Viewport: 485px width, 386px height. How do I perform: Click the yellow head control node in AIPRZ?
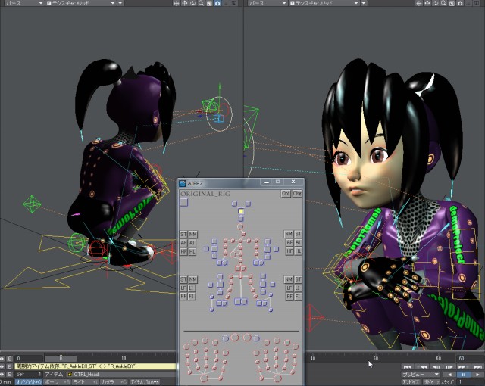coord(241,211)
